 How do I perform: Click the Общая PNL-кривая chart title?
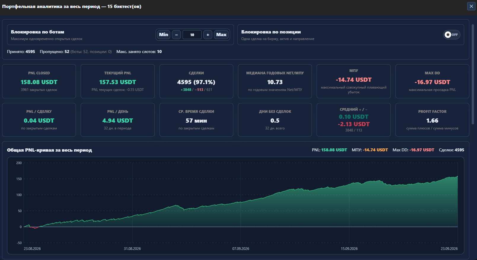click(x=50, y=150)
